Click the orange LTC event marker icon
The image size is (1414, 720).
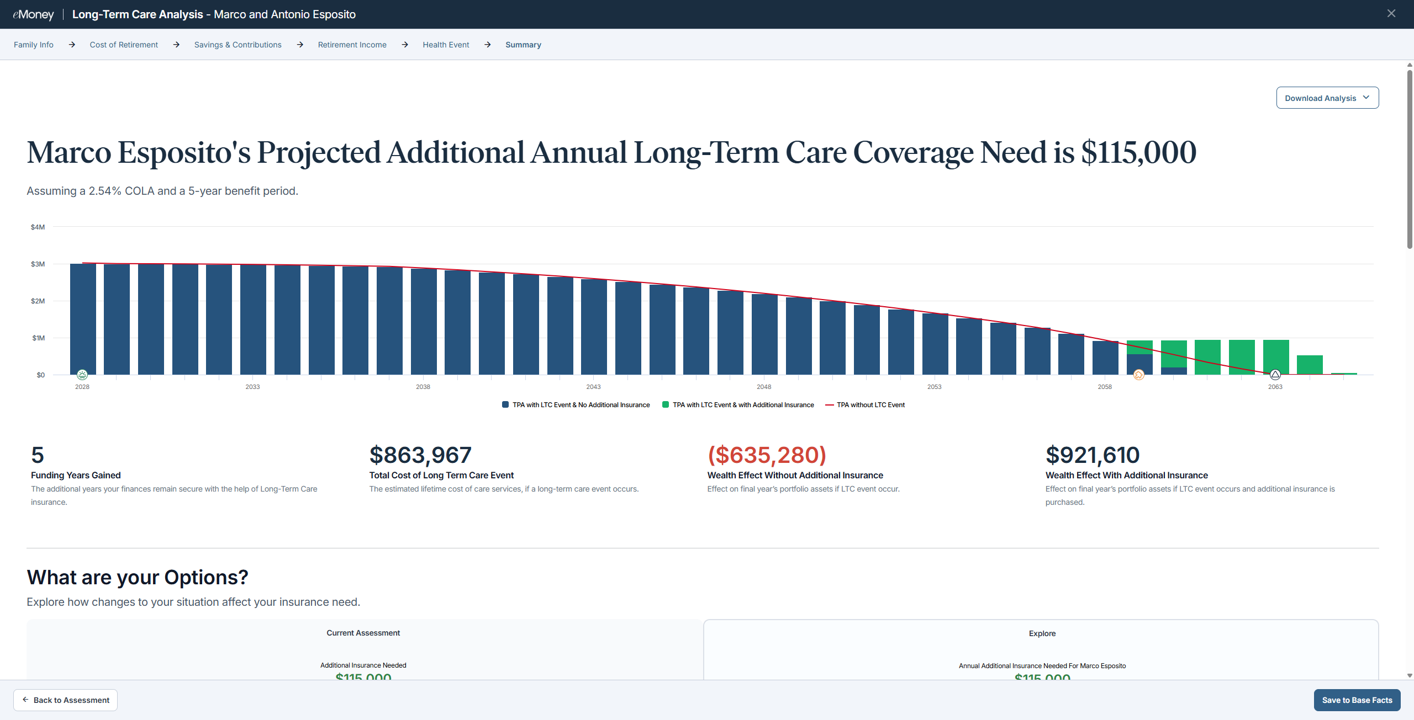[x=1138, y=375]
